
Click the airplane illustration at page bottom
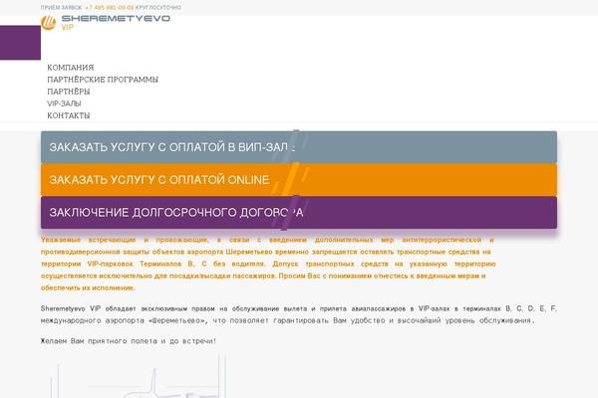tap(138, 377)
